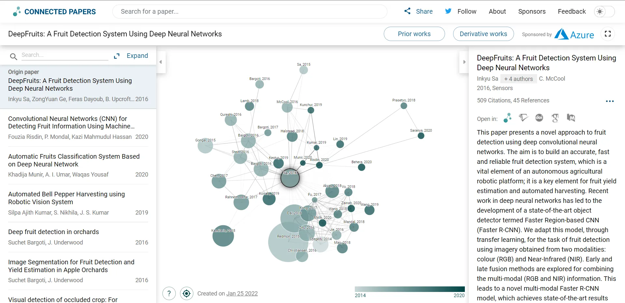Open paper in Google Scholar
Image resolution: width=625 pixels, height=303 pixels.
click(x=555, y=118)
